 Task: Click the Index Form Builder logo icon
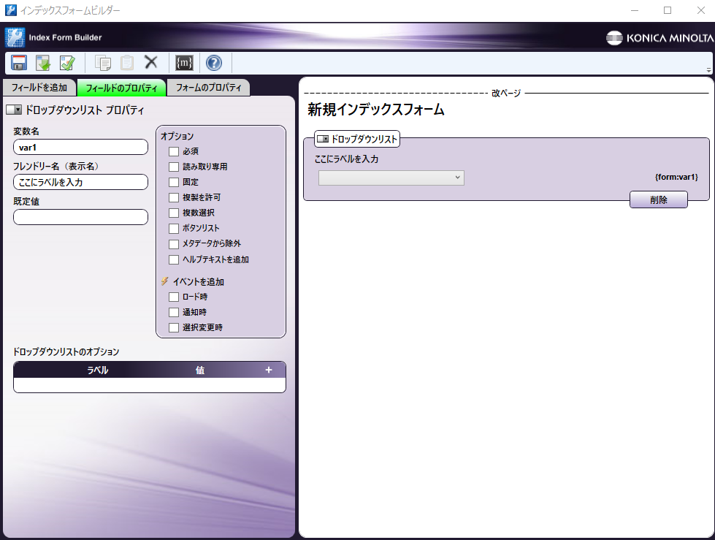click(x=15, y=38)
